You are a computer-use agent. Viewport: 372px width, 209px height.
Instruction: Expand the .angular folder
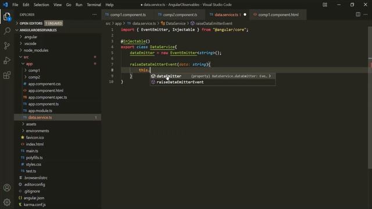tap(31, 37)
